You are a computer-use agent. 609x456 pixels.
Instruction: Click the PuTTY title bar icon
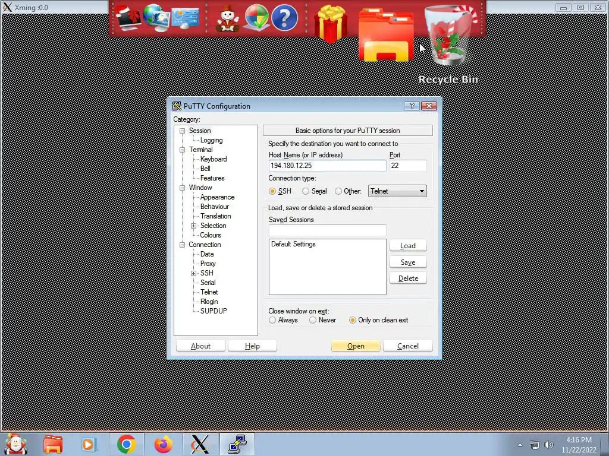[177, 106]
